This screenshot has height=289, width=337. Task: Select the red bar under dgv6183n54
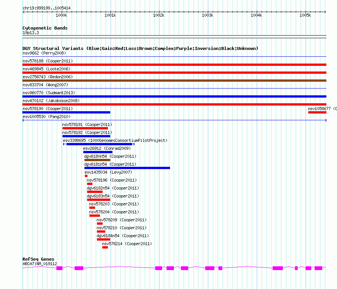click(99, 200)
